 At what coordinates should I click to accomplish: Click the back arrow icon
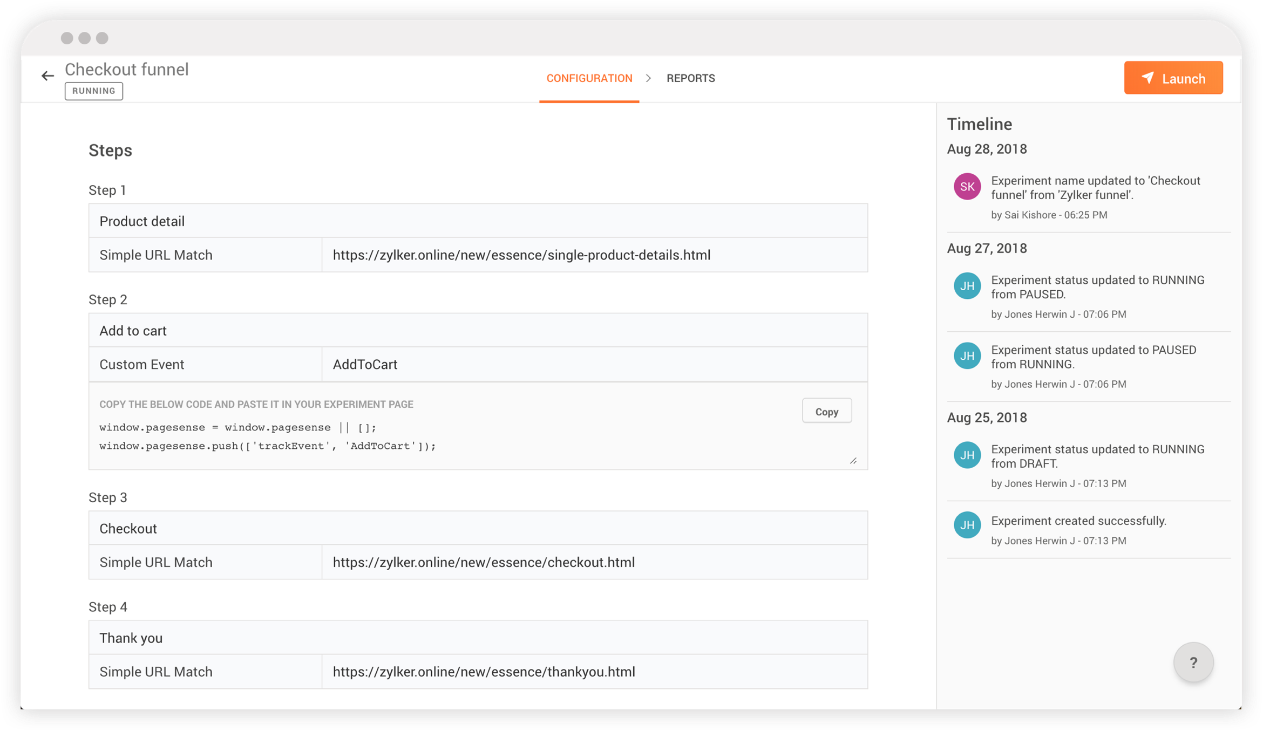[47, 76]
